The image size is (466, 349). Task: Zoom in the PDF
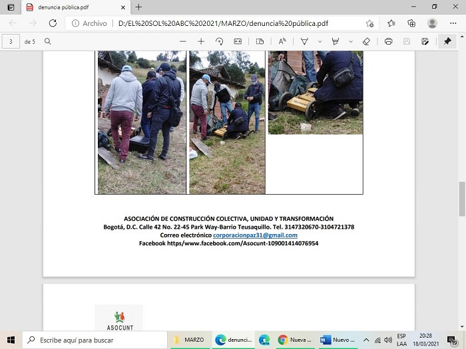[201, 41]
